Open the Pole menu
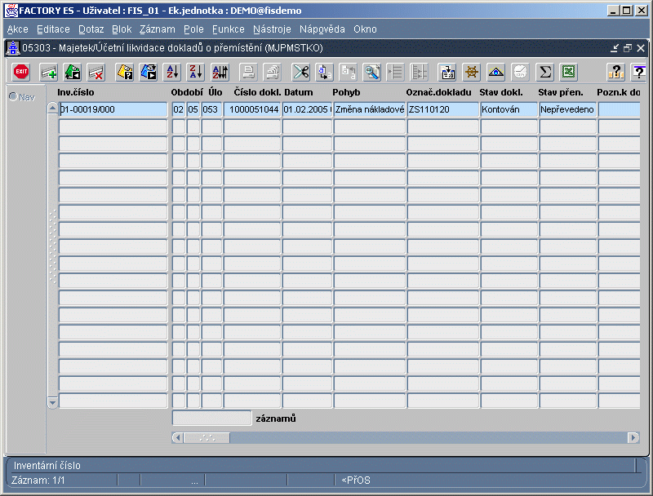This screenshot has height=496, width=653. [x=193, y=29]
